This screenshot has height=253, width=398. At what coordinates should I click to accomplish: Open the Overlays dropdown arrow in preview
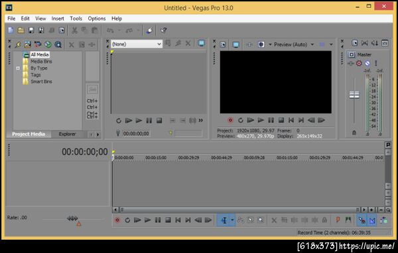331,44
